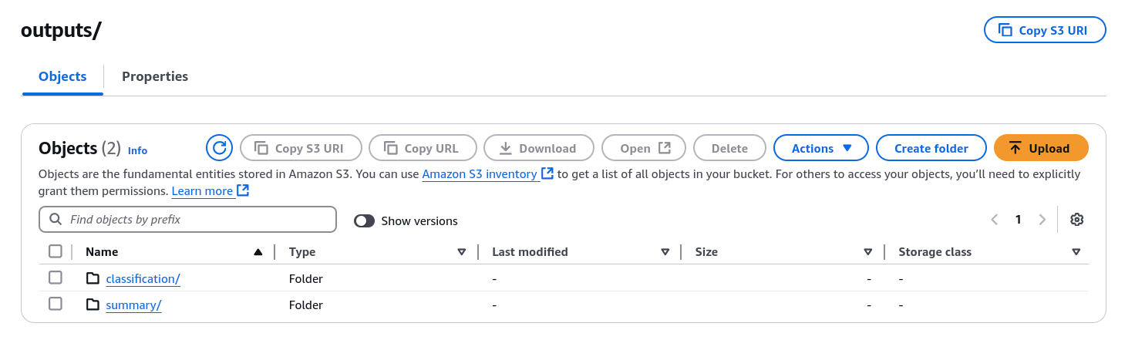The image size is (1135, 350).
Task: Open the Actions dropdown menu
Action: click(820, 148)
